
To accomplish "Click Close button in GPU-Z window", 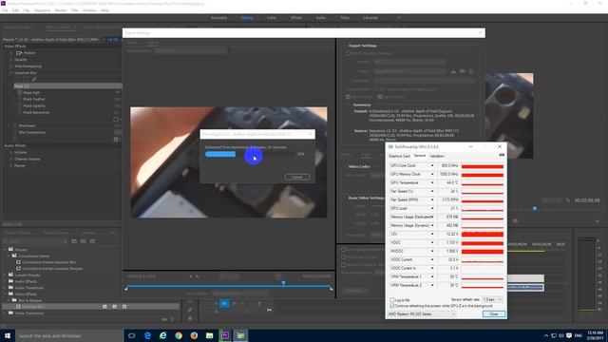I will tap(494, 314).
